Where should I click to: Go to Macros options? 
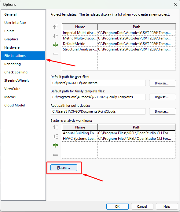(x=23, y=97)
